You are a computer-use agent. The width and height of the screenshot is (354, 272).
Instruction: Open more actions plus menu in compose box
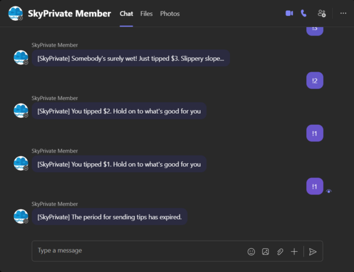294,251
